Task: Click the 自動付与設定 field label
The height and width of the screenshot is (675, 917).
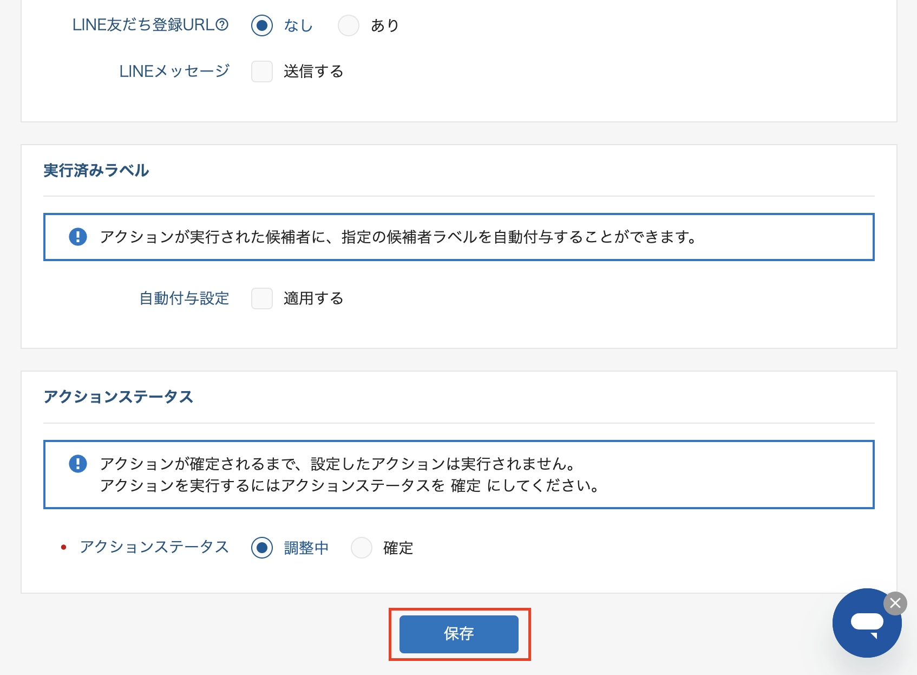Action: (184, 298)
